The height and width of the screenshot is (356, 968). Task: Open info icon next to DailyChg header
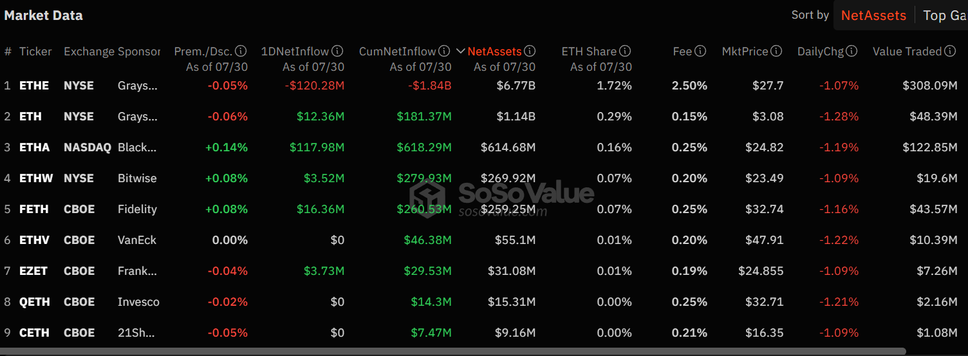click(852, 51)
